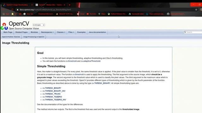
Task: Close the OpenCV Image Thresholding tab
Action: tap(32, 5)
